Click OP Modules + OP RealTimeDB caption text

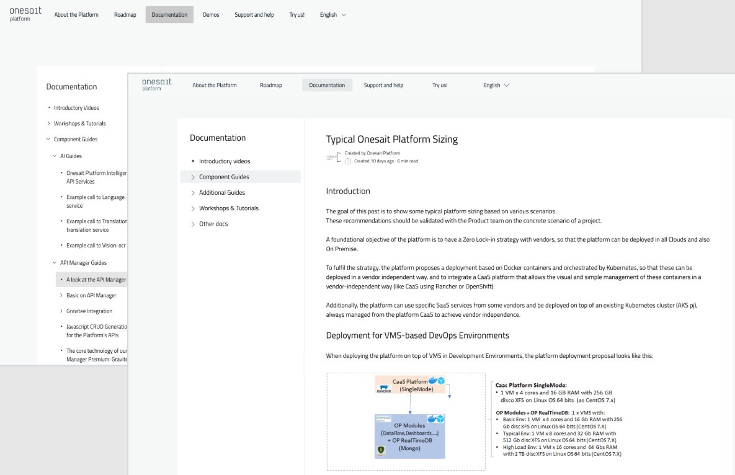click(533, 413)
